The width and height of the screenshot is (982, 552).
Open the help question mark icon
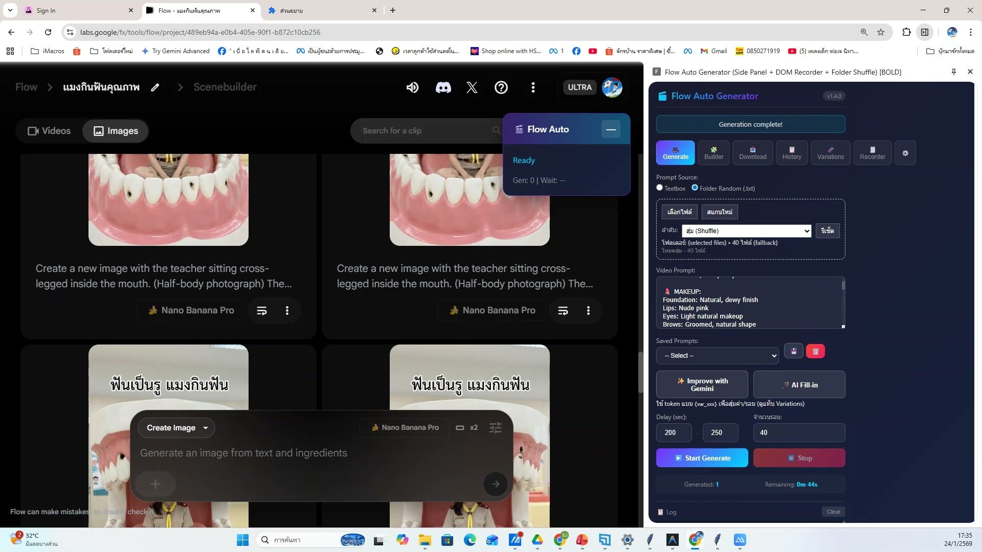501,87
